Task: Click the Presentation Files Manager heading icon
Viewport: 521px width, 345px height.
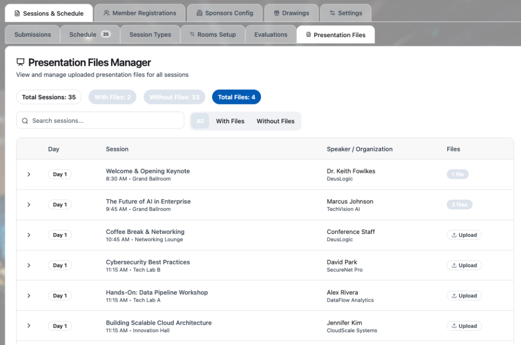Action: [20, 63]
